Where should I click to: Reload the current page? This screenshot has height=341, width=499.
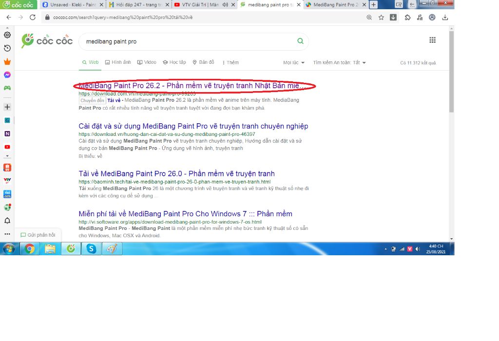tap(33, 18)
